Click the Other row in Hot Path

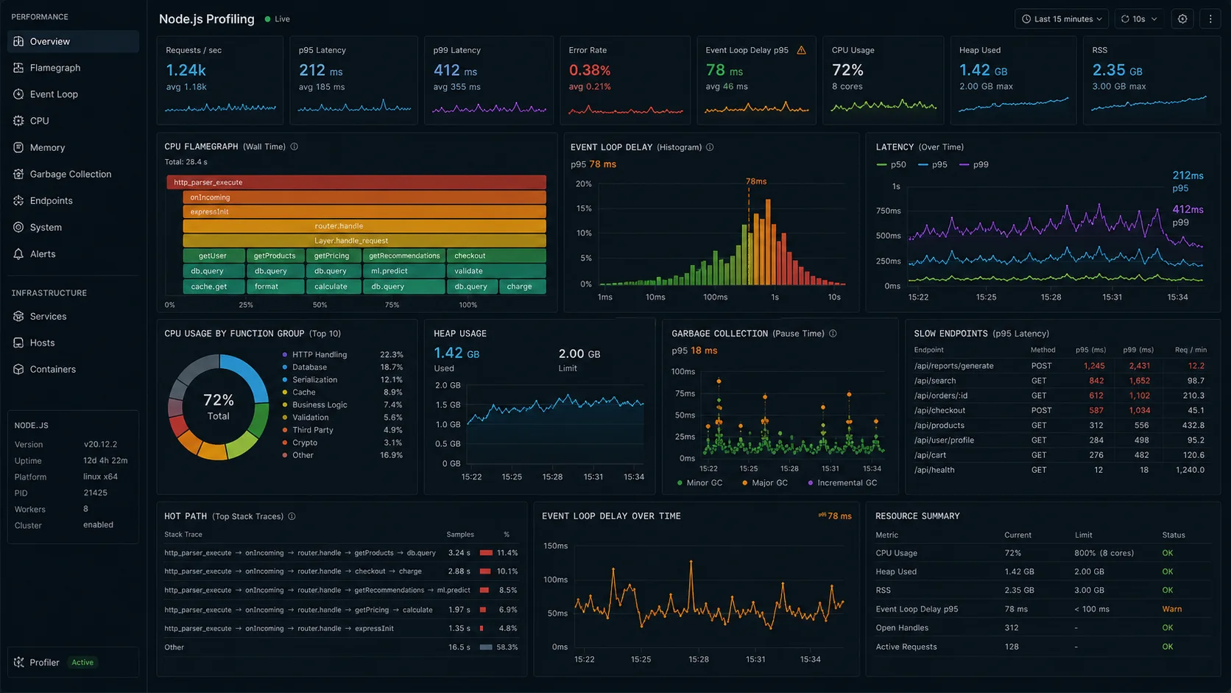click(341, 647)
